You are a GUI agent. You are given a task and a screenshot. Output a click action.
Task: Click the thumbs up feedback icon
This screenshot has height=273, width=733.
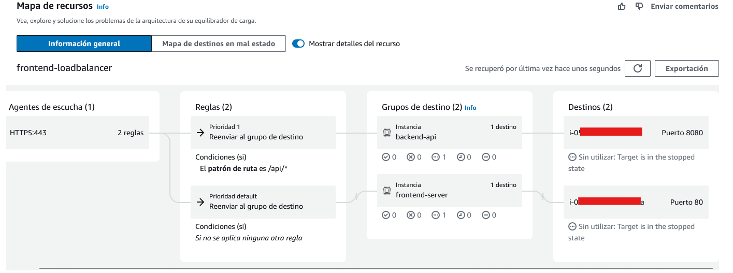(x=622, y=6)
